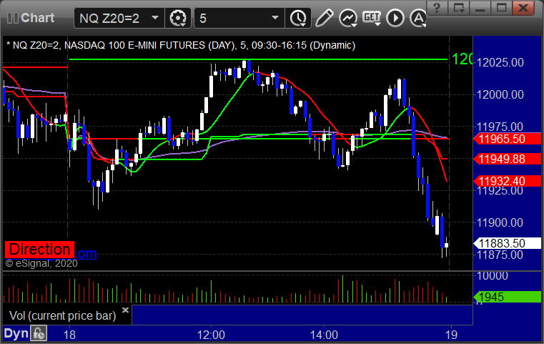Click the Dyn scaling label
The image size is (544, 344).
[16, 333]
